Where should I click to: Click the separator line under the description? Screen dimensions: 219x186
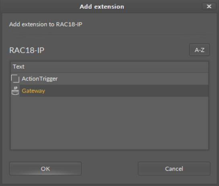pos(109,35)
